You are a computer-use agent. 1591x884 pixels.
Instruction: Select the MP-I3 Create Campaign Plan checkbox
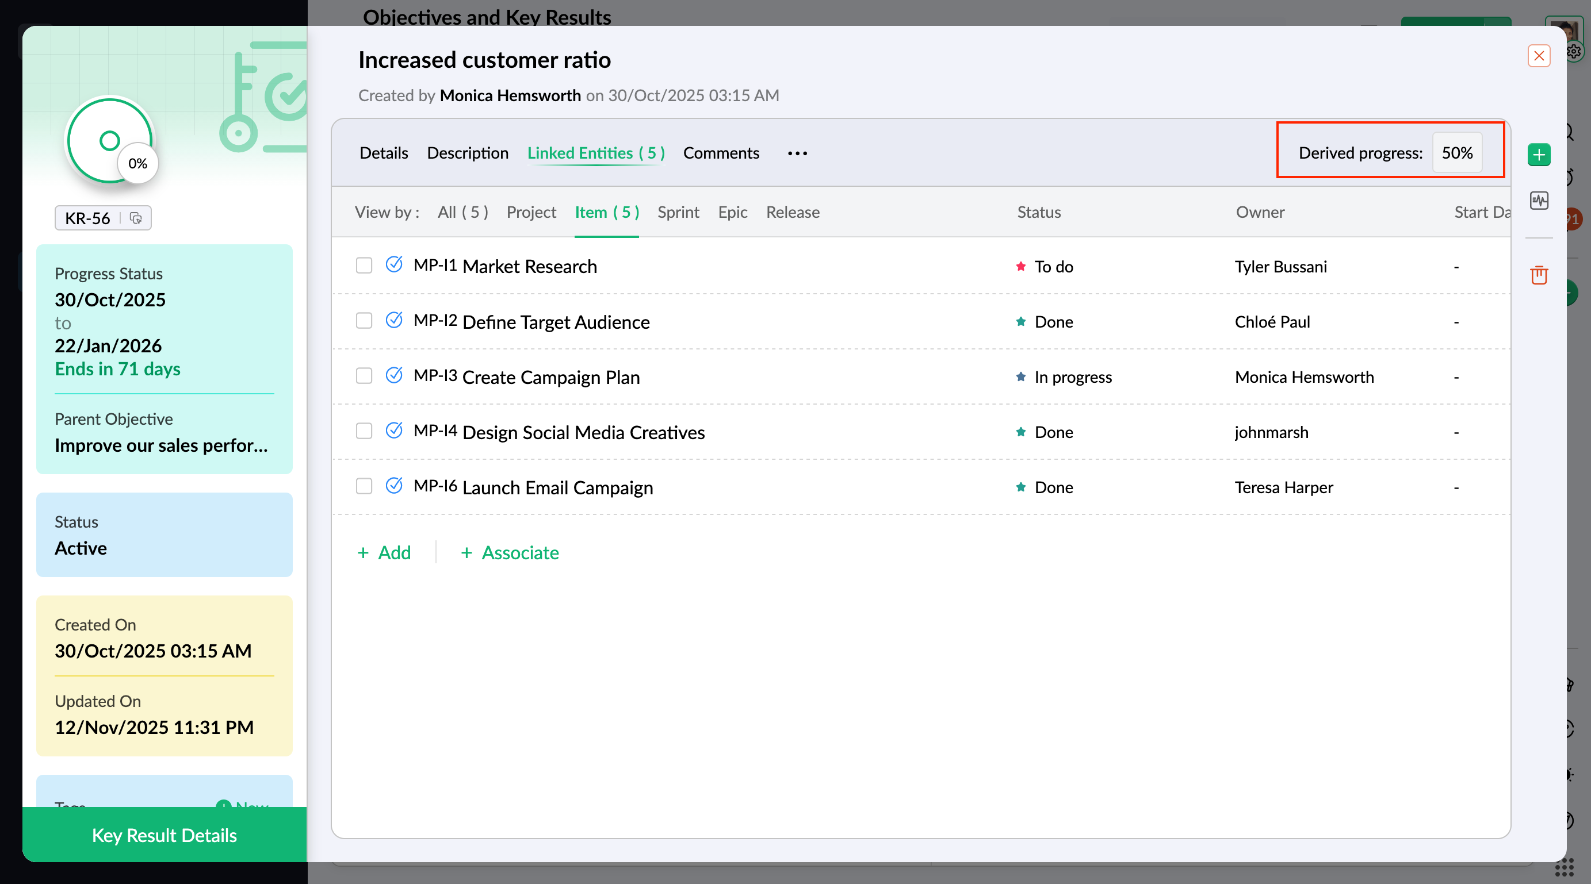(364, 376)
